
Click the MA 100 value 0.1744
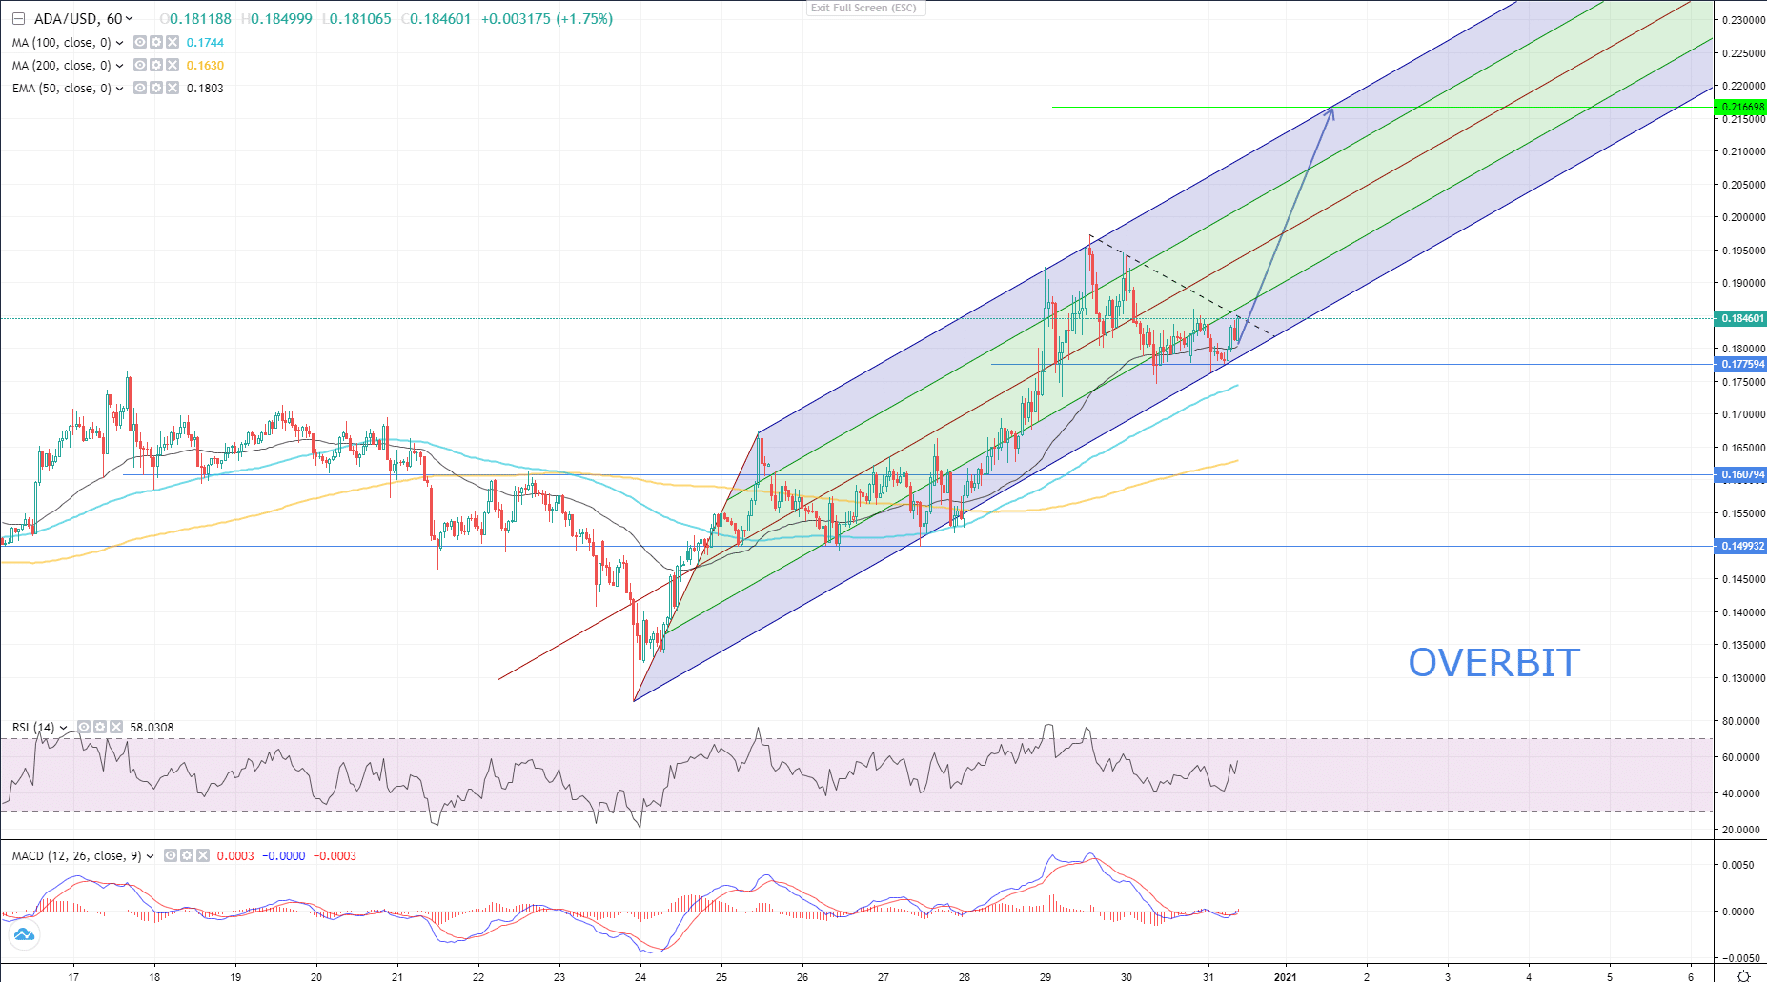pos(205,43)
